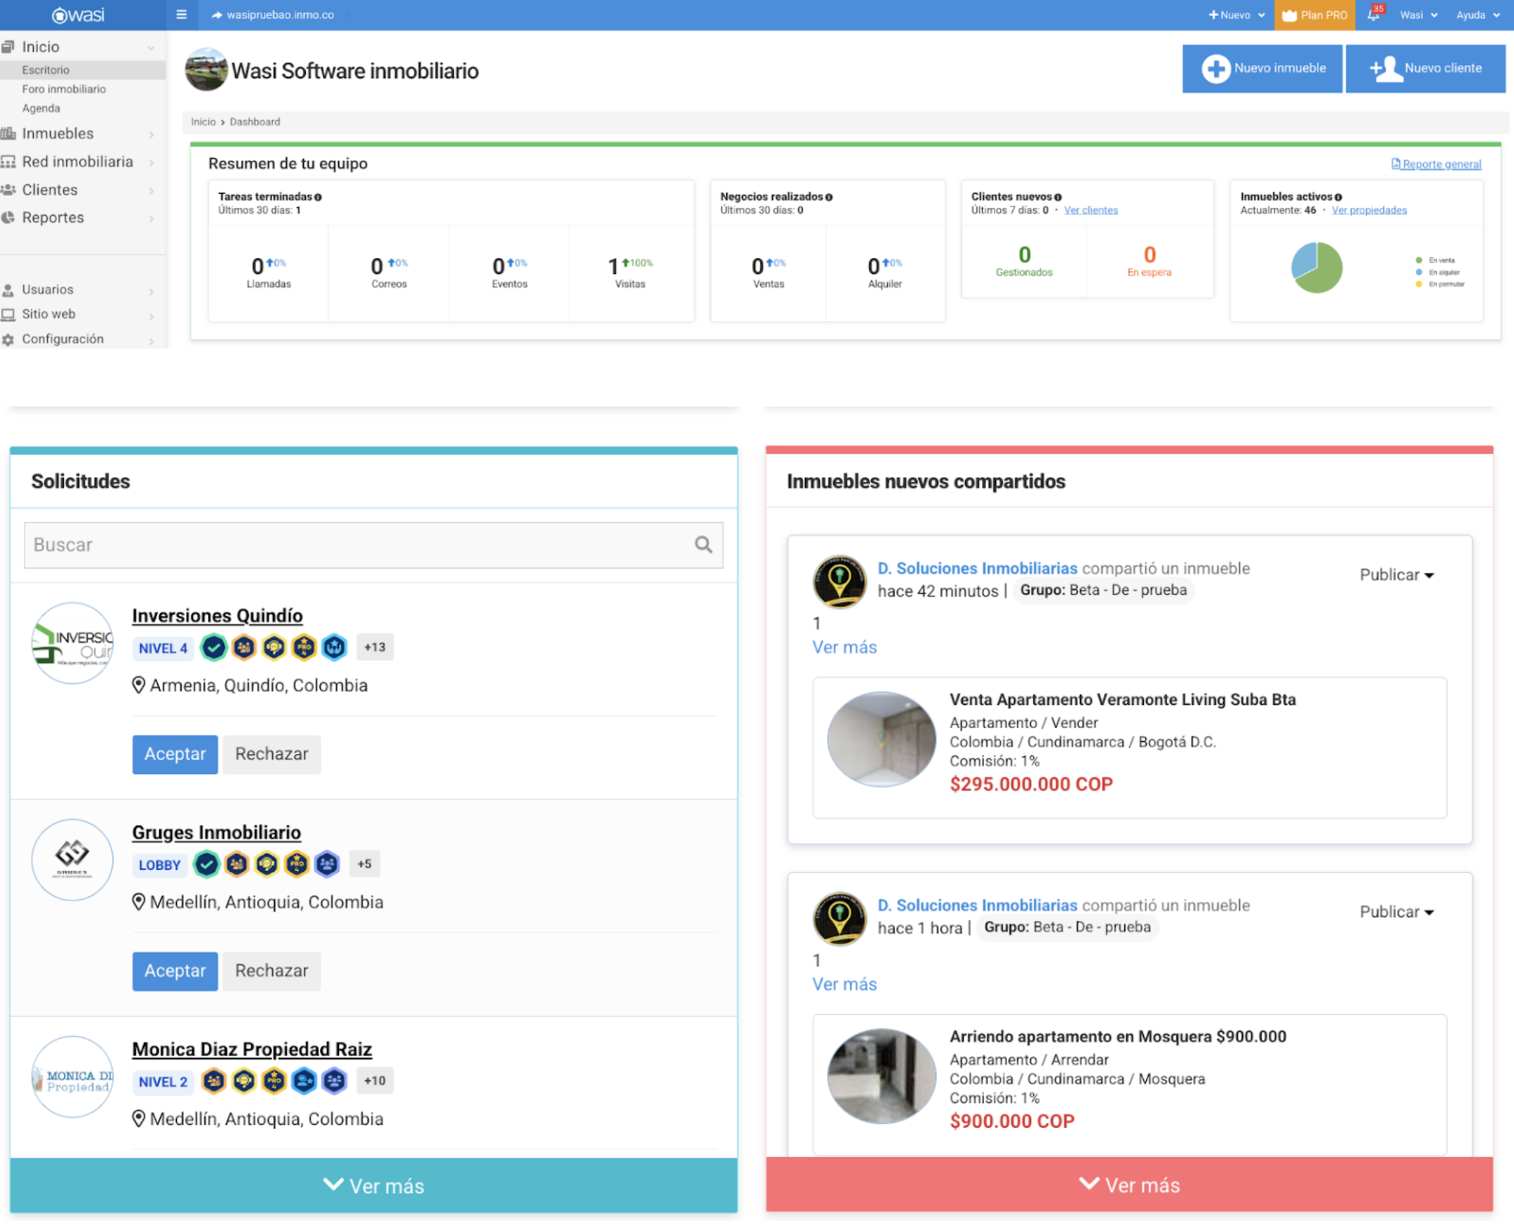1514x1229 pixels.
Task: Click the hamburger menu icon in top bar
Action: (181, 15)
